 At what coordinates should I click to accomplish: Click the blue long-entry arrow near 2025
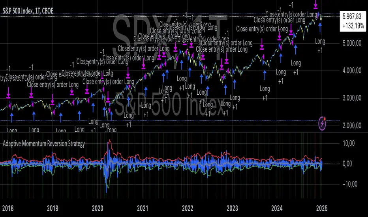320,27
